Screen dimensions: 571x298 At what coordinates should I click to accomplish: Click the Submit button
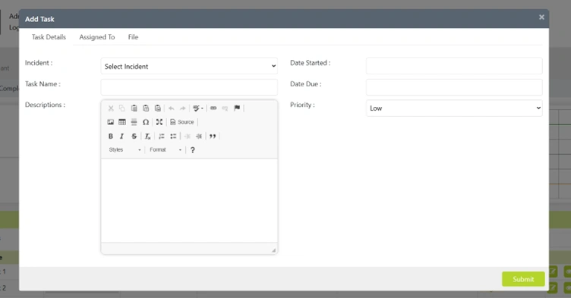click(523, 279)
